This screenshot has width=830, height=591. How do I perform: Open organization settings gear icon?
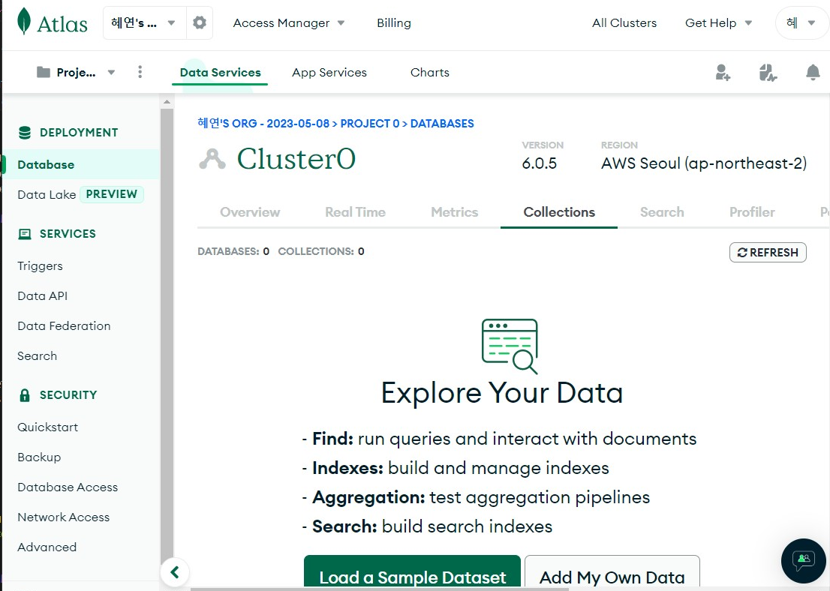[200, 22]
